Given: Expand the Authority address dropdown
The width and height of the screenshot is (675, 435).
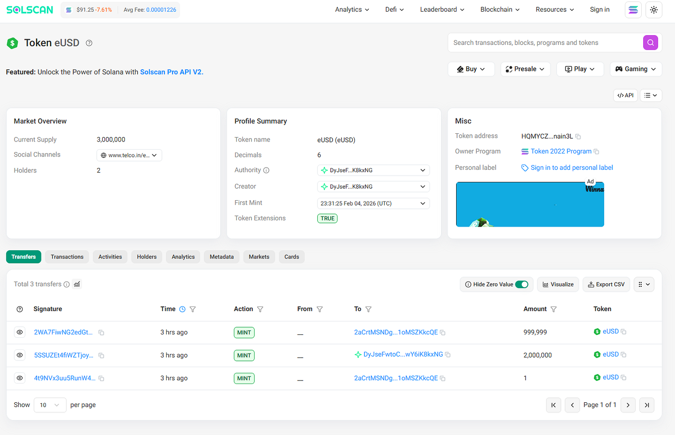Looking at the screenshot, I should click(373, 170).
